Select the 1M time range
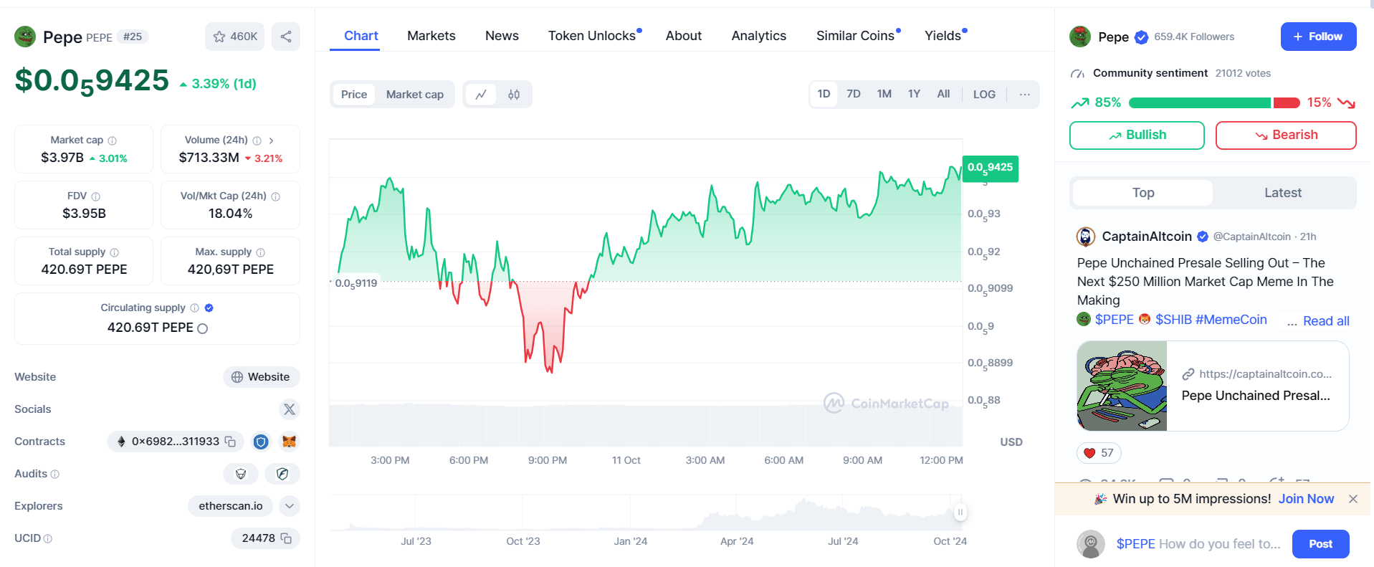This screenshot has height=567, width=1374. [x=884, y=94]
